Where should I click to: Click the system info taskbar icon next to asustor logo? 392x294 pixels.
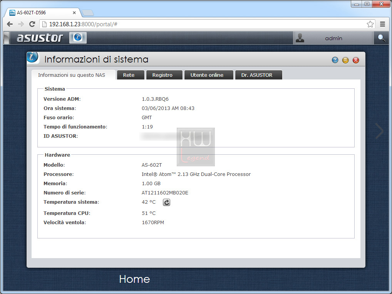click(78, 37)
